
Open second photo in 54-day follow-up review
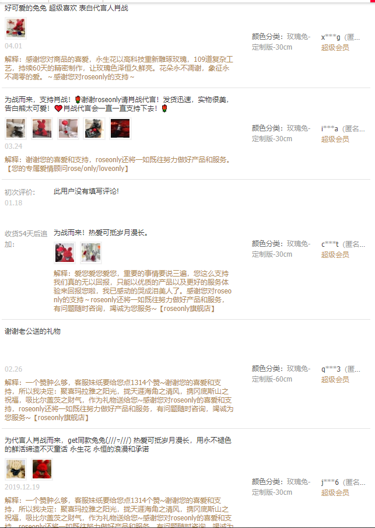[91, 253]
